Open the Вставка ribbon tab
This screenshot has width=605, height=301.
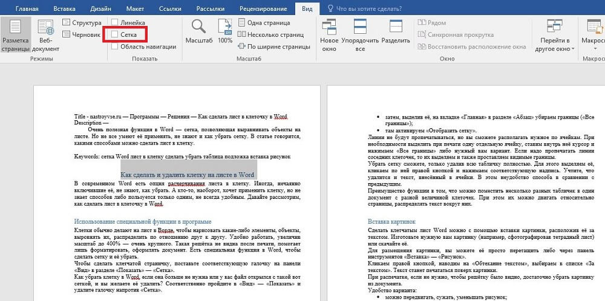pyautogui.click(x=65, y=8)
